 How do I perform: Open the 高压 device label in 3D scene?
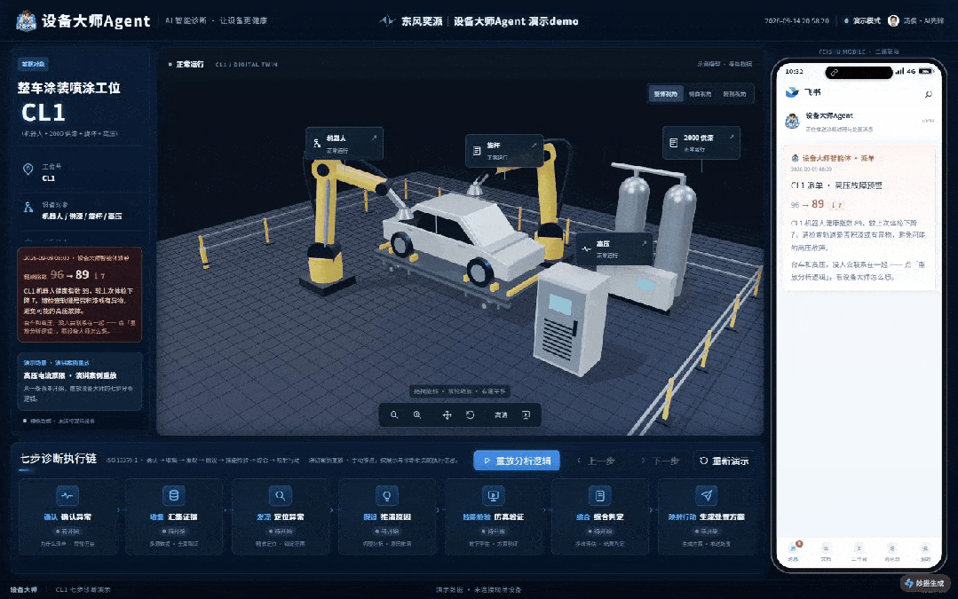(614, 249)
